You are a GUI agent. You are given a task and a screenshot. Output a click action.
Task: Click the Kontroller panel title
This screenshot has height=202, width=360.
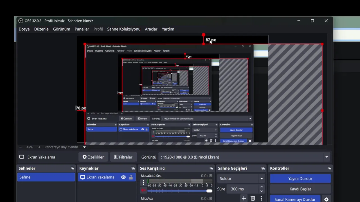(280, 168)
